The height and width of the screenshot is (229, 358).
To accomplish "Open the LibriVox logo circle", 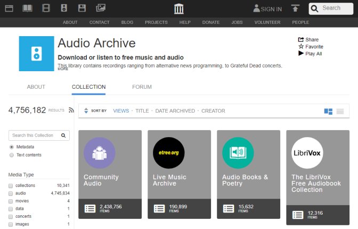I will click(307, 152).
